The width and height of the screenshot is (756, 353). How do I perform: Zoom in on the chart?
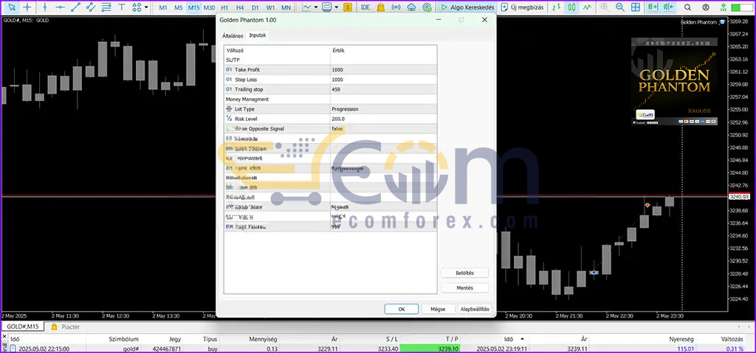point(605,7)
